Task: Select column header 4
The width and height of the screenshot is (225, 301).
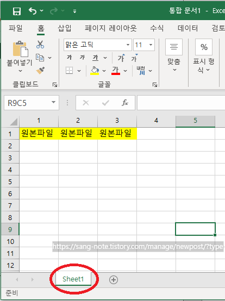Action: (x=156, y=121)
